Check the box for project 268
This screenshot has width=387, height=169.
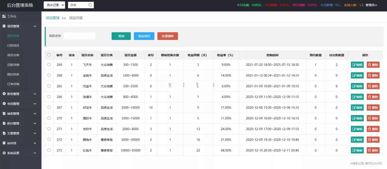point(49,75)
